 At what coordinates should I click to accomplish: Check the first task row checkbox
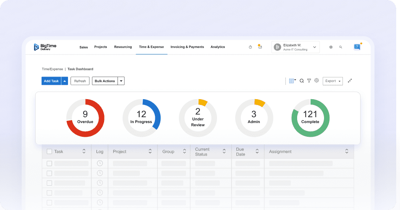[x=50, y=163]
